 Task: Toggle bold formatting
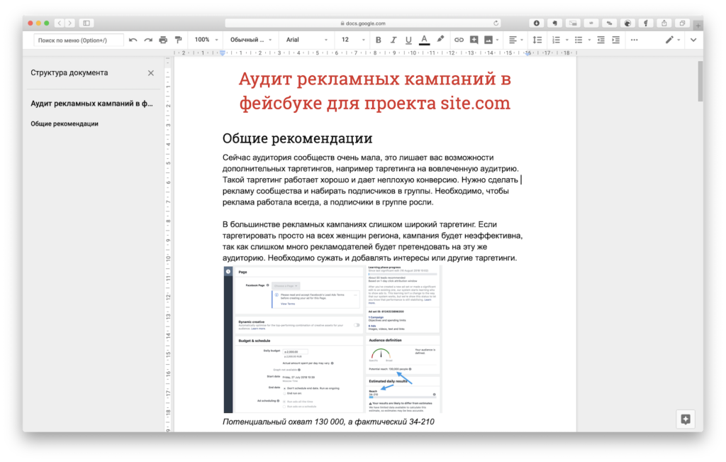tap(379, 40)
